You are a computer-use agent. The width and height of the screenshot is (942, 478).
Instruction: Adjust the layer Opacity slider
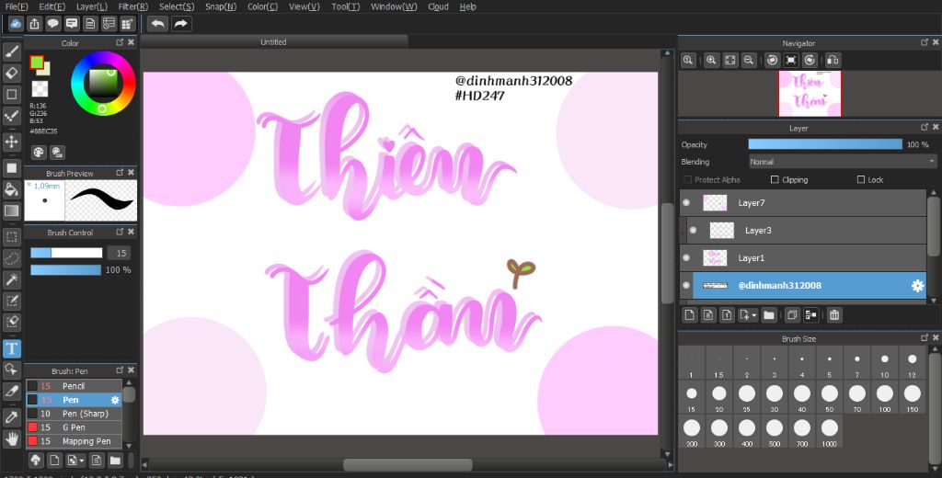click(x=825, y=144)
